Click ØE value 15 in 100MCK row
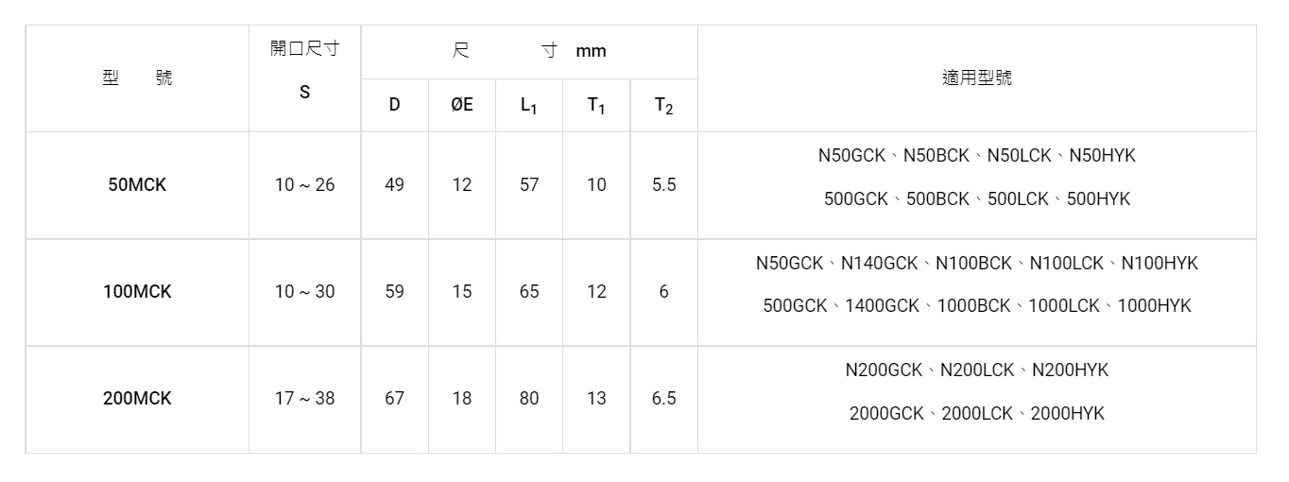 (x=461, y=292)
